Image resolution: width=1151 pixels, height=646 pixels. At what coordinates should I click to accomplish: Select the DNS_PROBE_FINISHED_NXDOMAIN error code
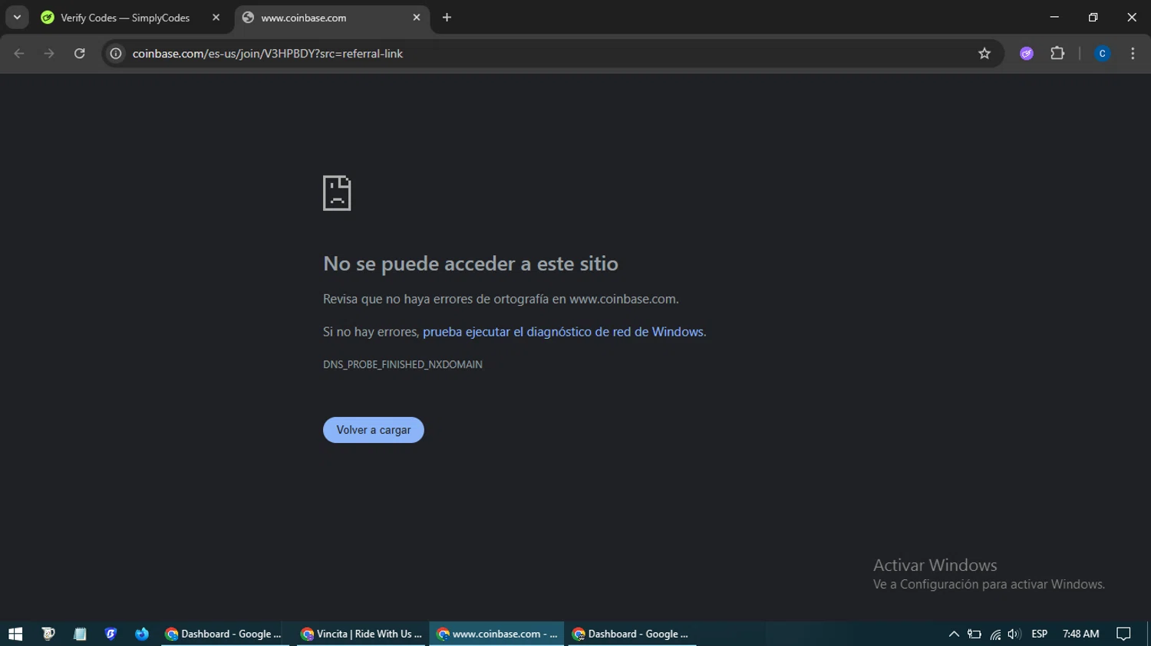[x=403, y=365]
